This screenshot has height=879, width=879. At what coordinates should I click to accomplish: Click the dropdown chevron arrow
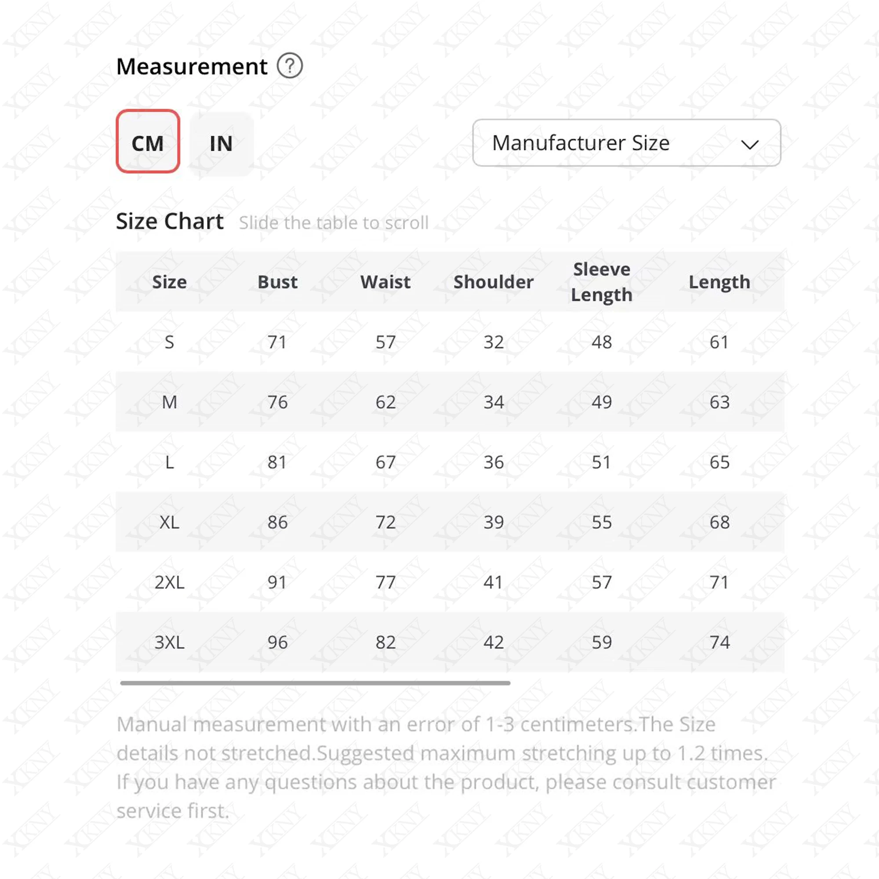[749, 145]
